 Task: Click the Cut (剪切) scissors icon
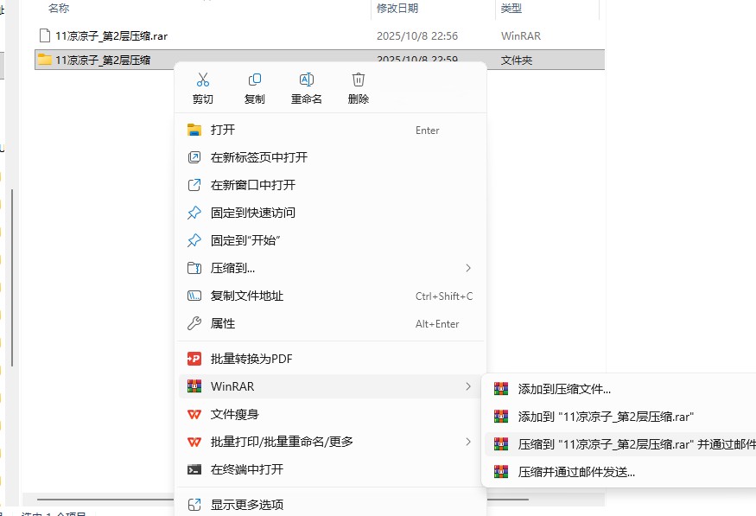click(203, 80)
